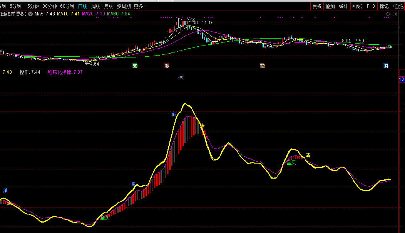Click the green 减 event marker icon
Screen dimensions: 405x233
[x=135, y=66]
